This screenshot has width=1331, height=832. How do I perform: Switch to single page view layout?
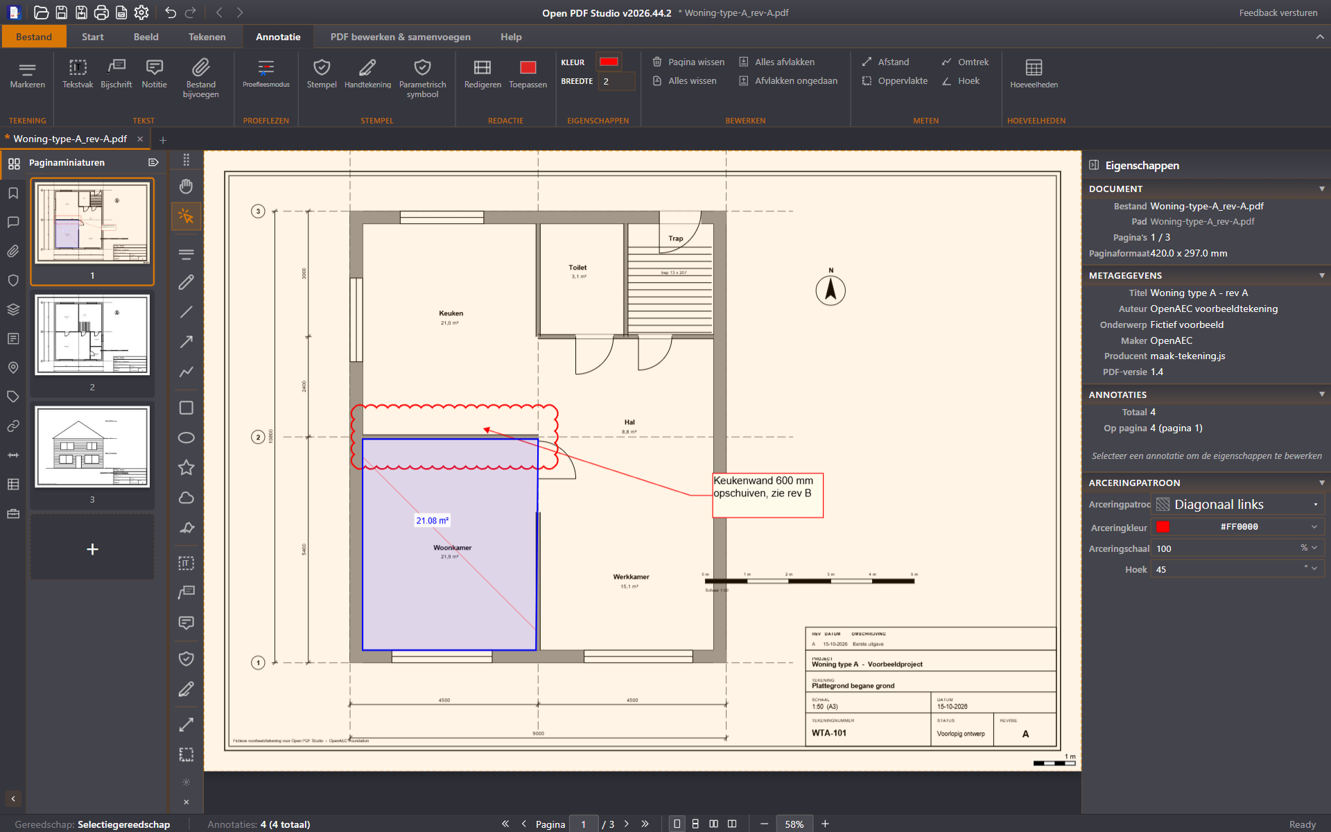(677, 824)
